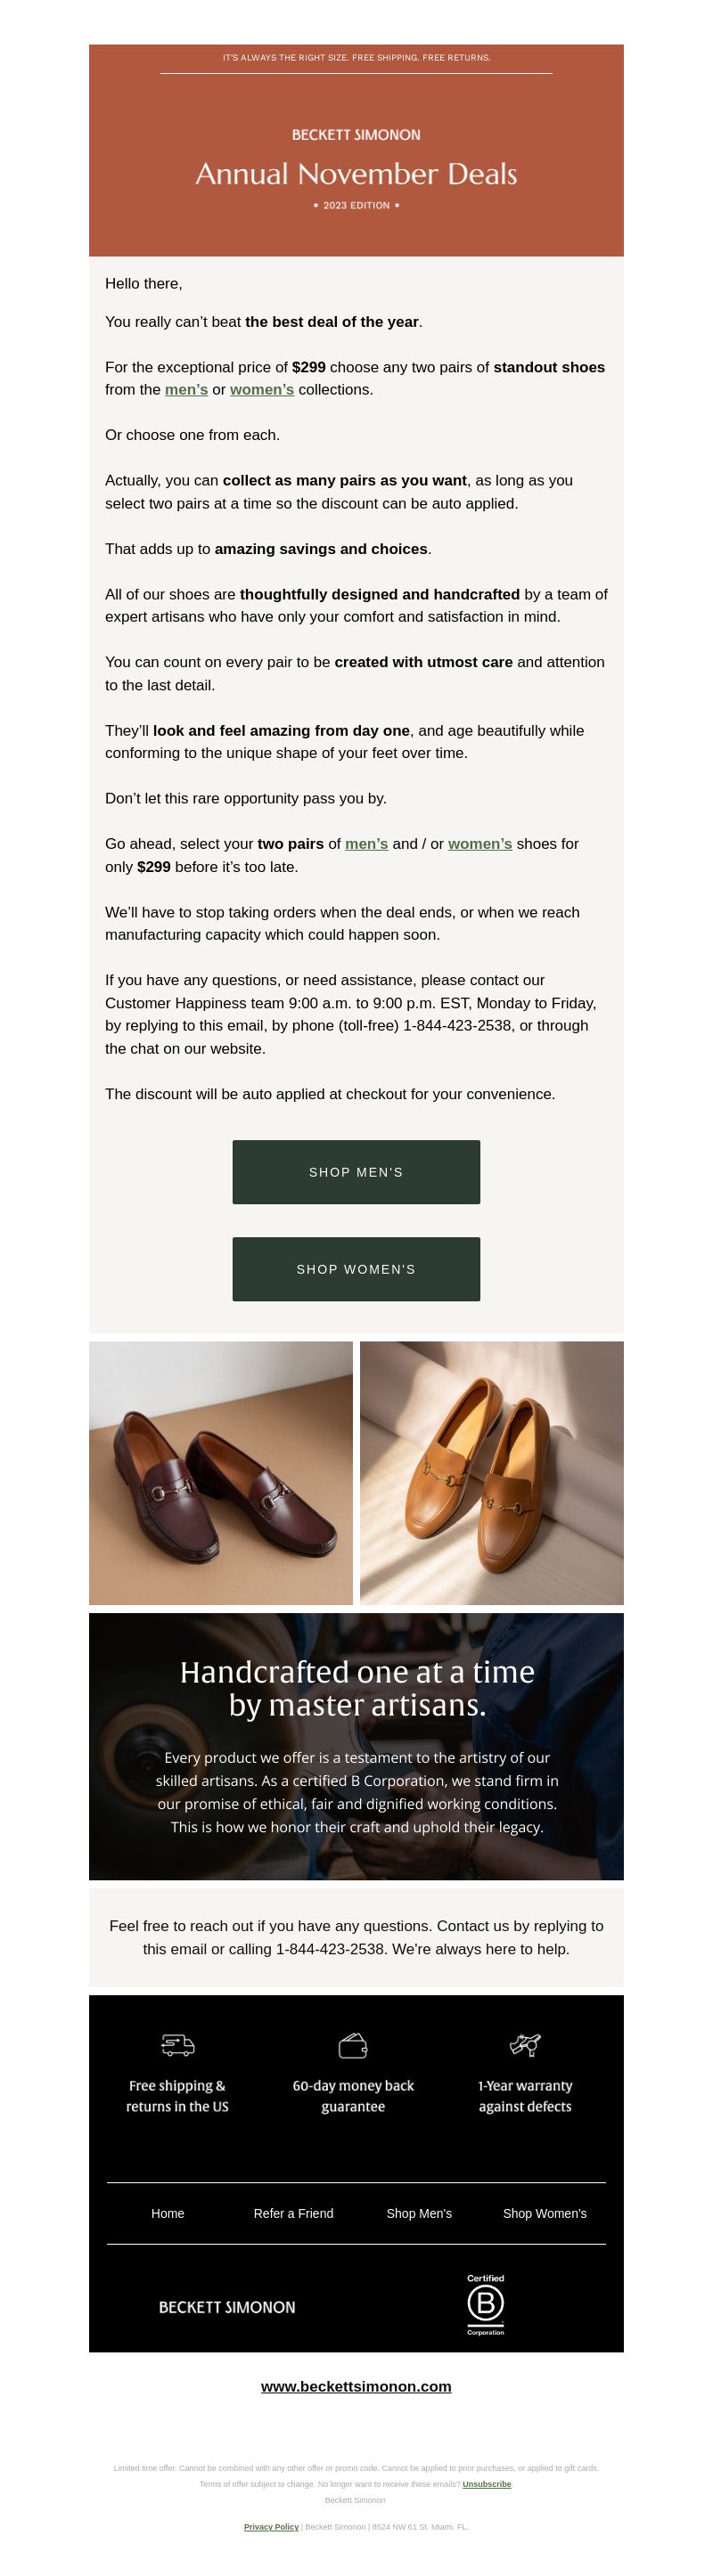
Task: Click the Unsubscribe link
Action: [x=487, y=2484]
